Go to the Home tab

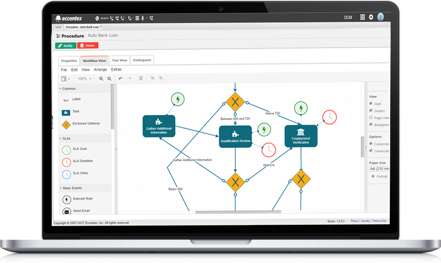58,27
